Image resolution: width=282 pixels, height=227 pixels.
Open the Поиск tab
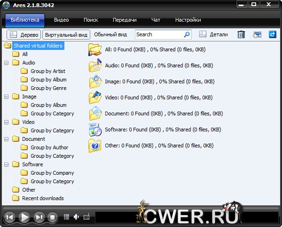[91, 20]
